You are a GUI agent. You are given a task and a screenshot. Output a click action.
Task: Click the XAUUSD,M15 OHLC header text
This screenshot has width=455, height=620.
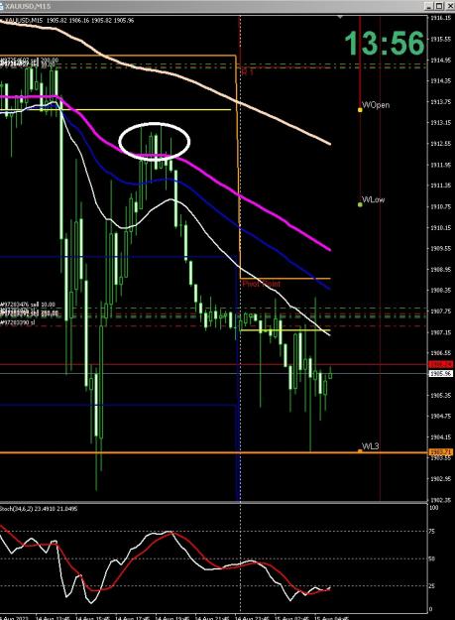click(67, 20)
